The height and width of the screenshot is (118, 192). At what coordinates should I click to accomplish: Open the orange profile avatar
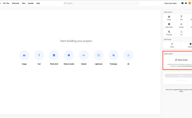click(x=190, y=3)
